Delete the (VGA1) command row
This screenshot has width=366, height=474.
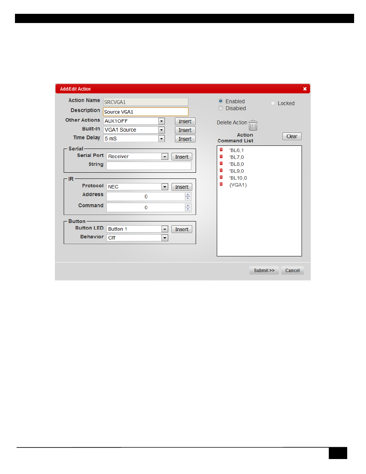pos(221,184)
